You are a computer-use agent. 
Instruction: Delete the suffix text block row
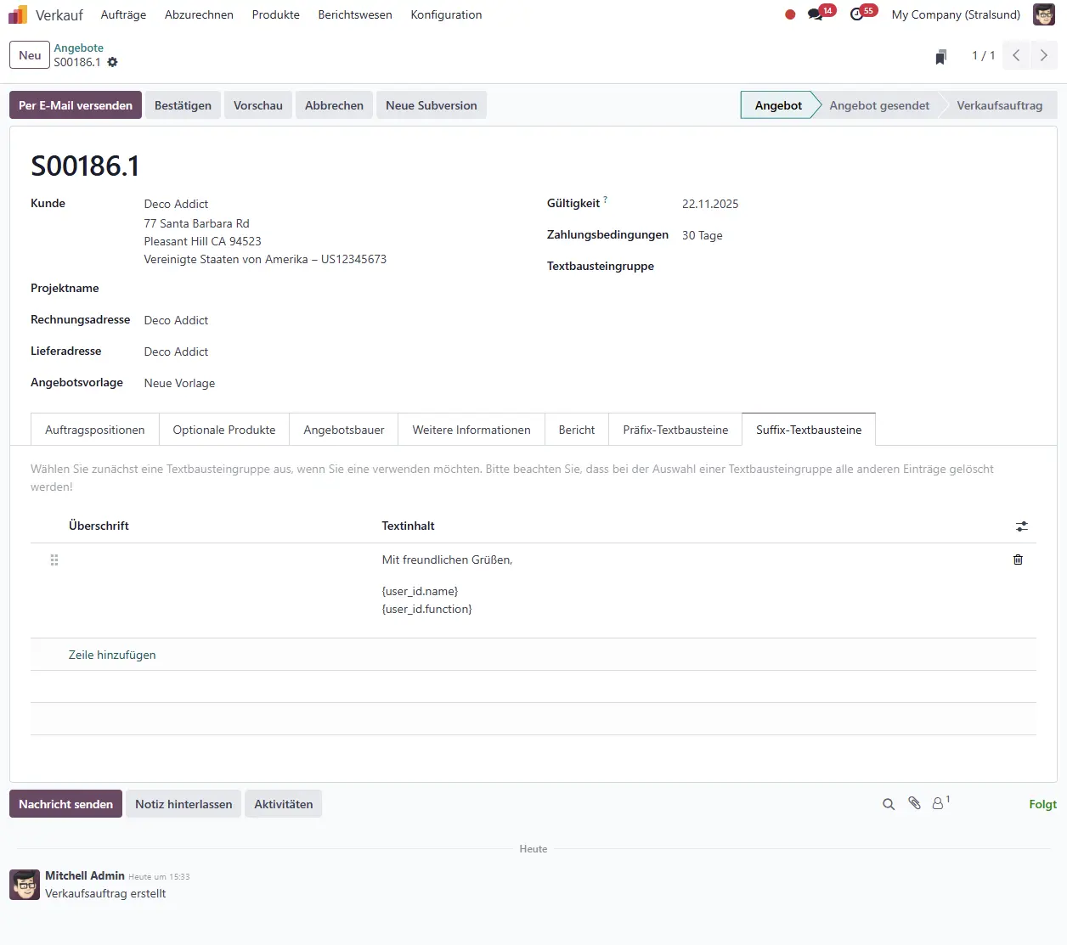(x=1018, y=560)
